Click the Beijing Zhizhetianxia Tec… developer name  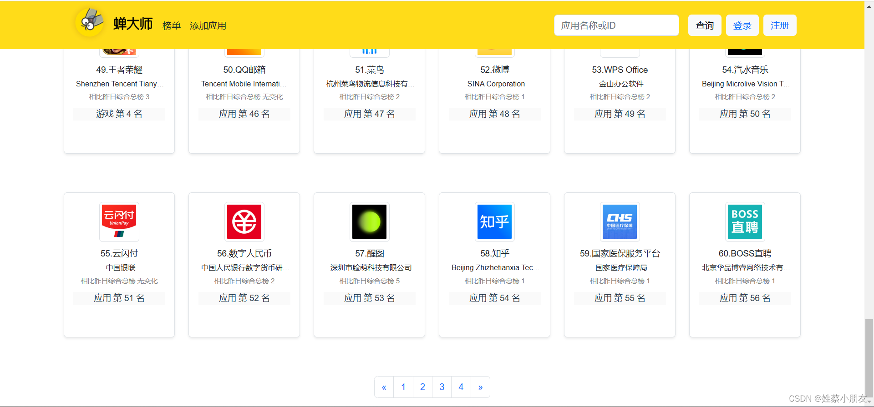pyautogui.click(x=495, y=267)
